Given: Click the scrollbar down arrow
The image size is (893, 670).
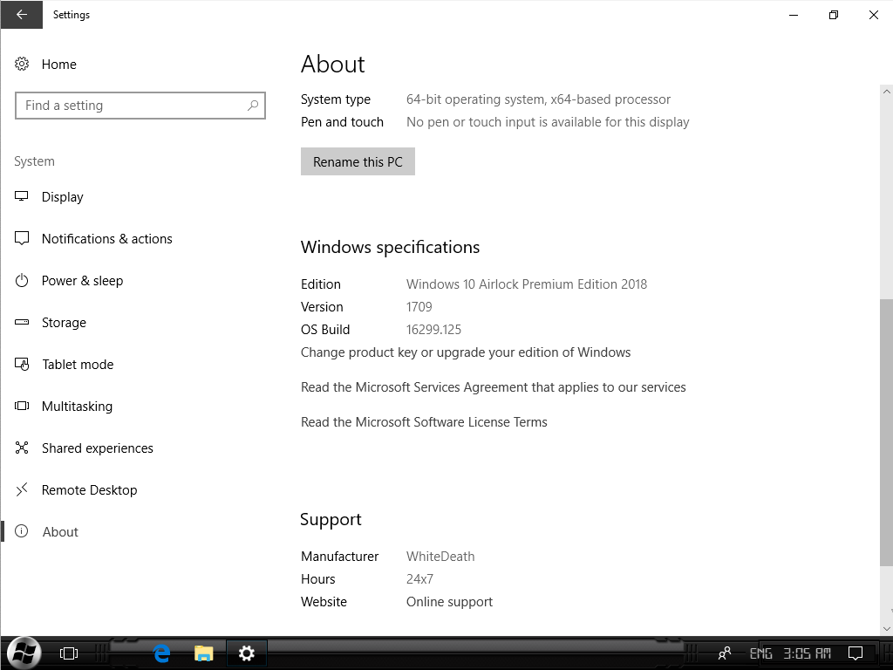Looking at the screenshot, I should [886, 628].
